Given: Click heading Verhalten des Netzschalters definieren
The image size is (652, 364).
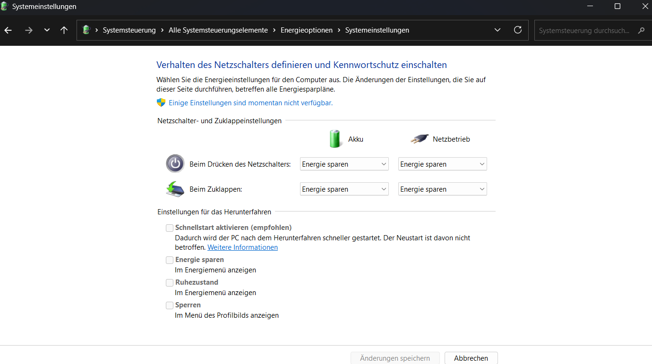Looking at the screenshot, I should [301, 65].
